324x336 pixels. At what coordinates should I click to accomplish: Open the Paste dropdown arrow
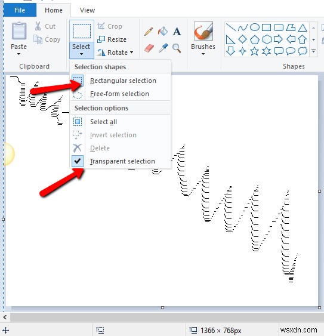click(19, 54)
